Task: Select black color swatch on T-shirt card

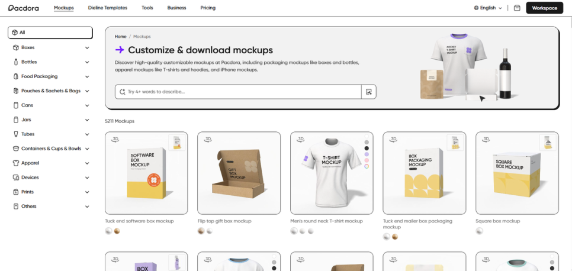Action: [367, 148]
